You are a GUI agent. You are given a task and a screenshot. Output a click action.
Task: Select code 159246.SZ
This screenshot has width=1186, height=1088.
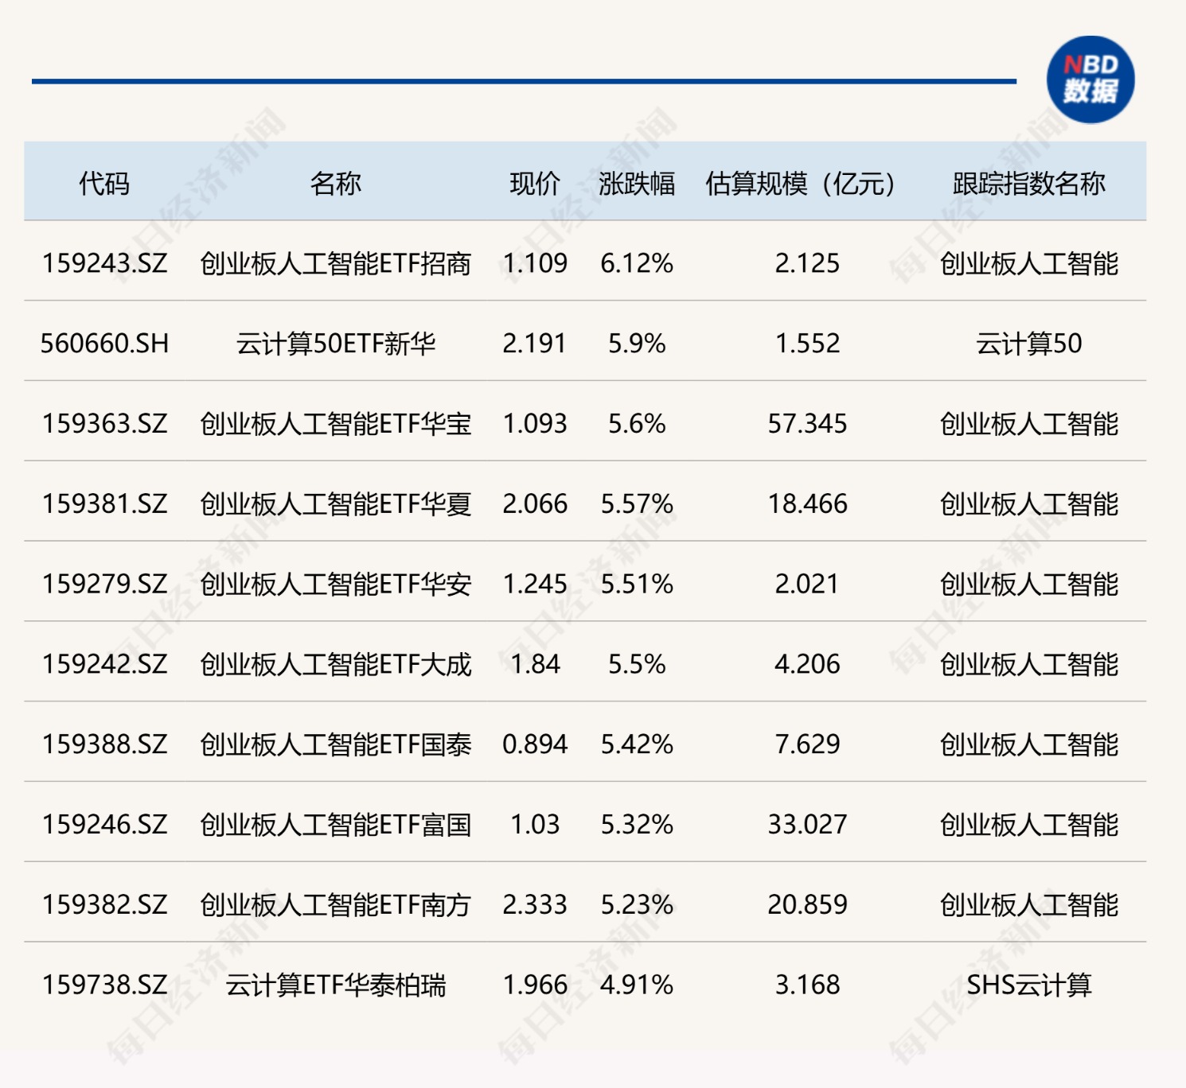(x=104, y=825)
